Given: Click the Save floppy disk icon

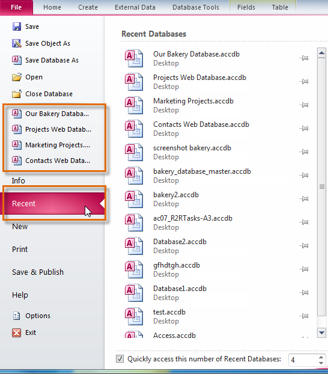Looking at the screenshot, I should point(17,26).
